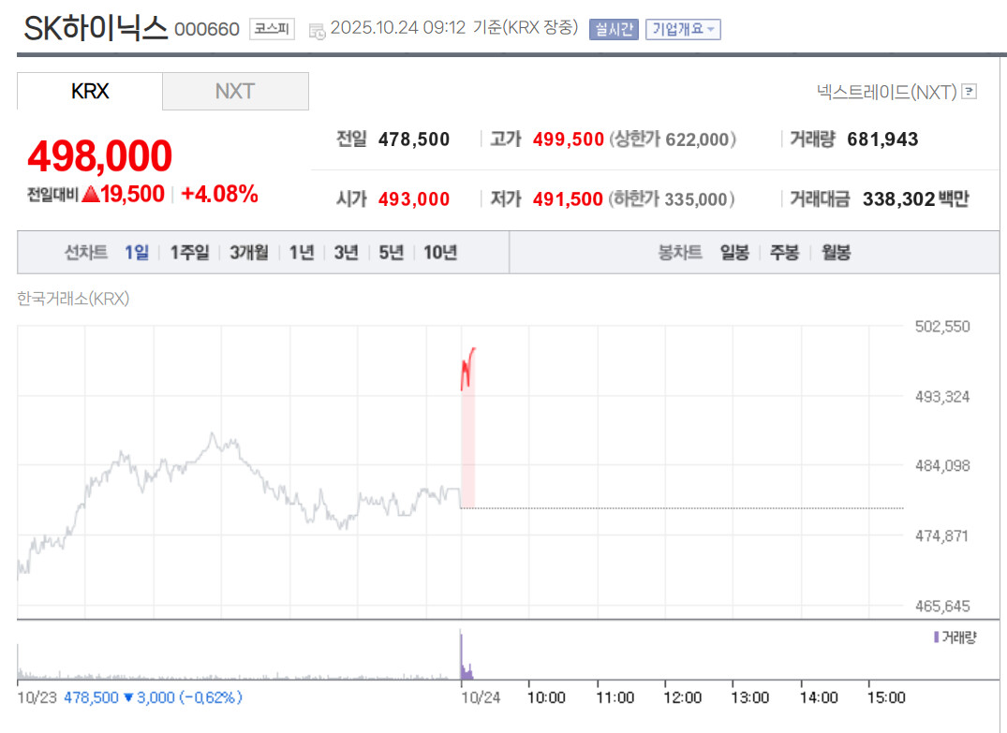Click the trading volume 681,943
The image size is (1007, 733).
[x=882, y=139]
